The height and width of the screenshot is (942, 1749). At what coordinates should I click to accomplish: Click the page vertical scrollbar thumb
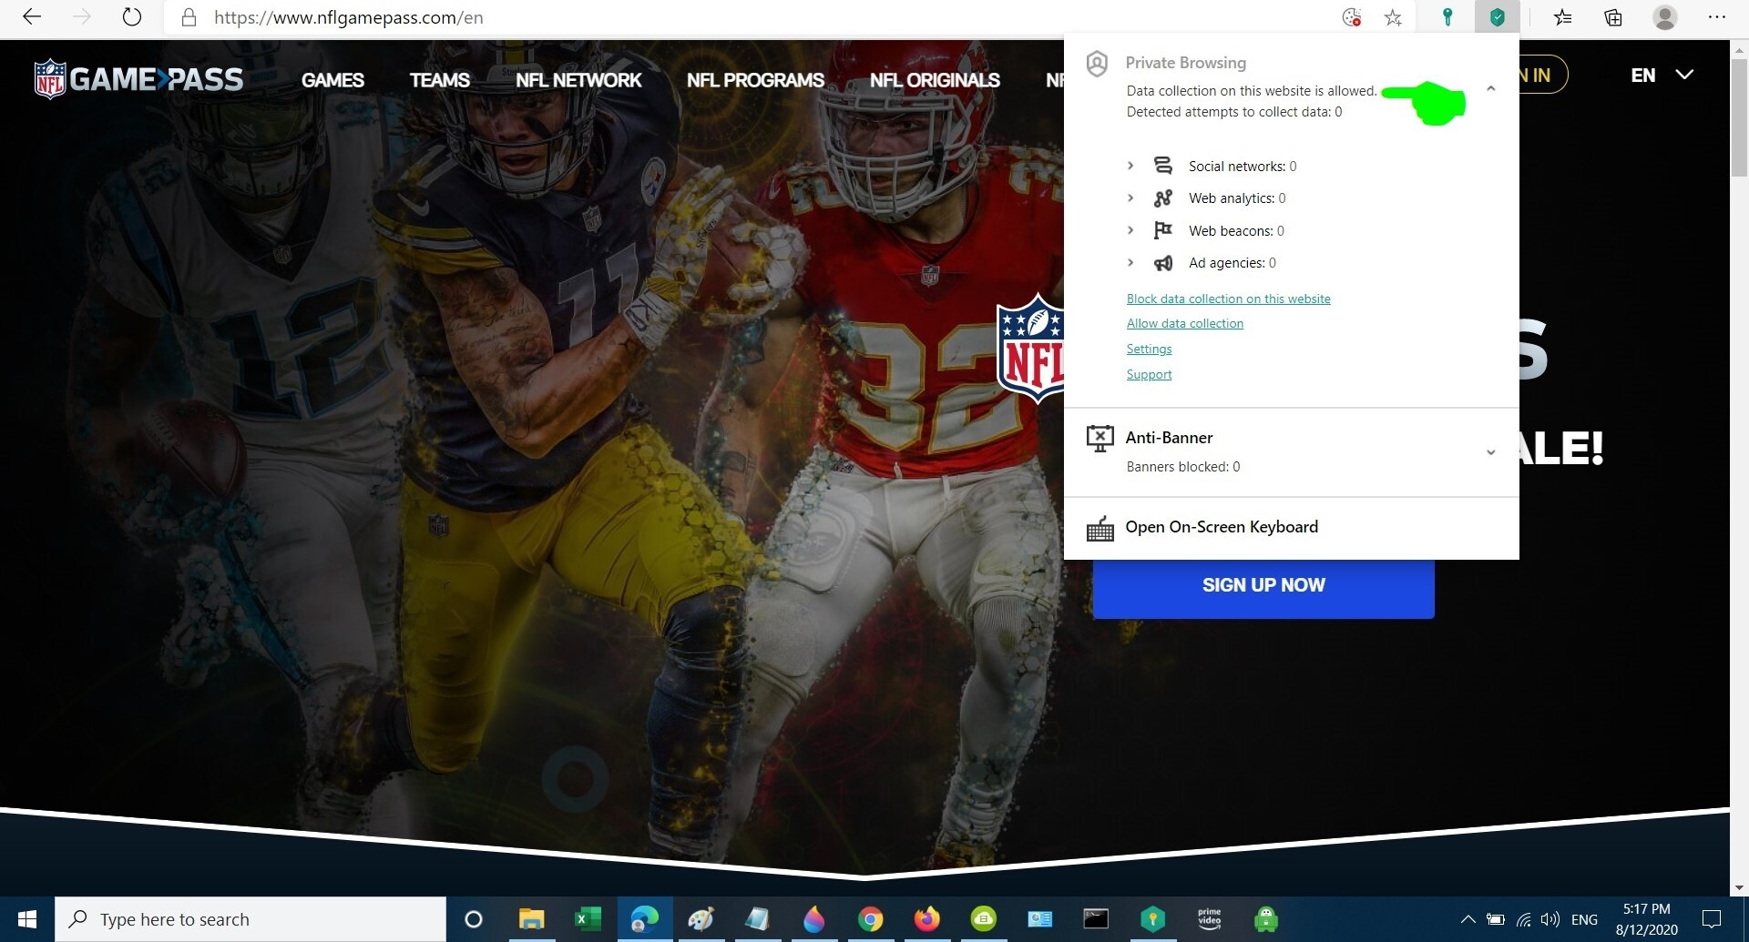point(1739,118)
